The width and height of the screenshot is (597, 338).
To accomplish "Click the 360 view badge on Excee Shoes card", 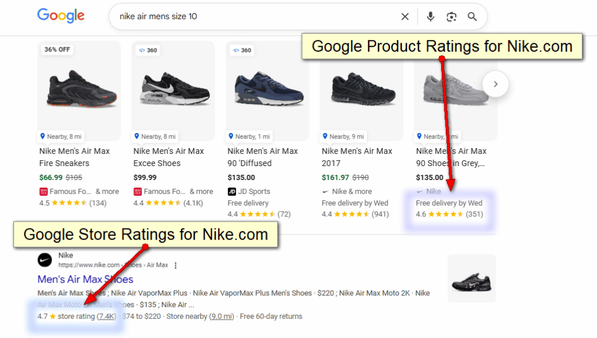I will [x=148, y=50].
